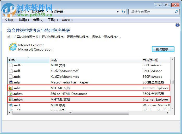Select the .mdb extension name
Viewport: 182px width, 134px height.
(17, 65)
